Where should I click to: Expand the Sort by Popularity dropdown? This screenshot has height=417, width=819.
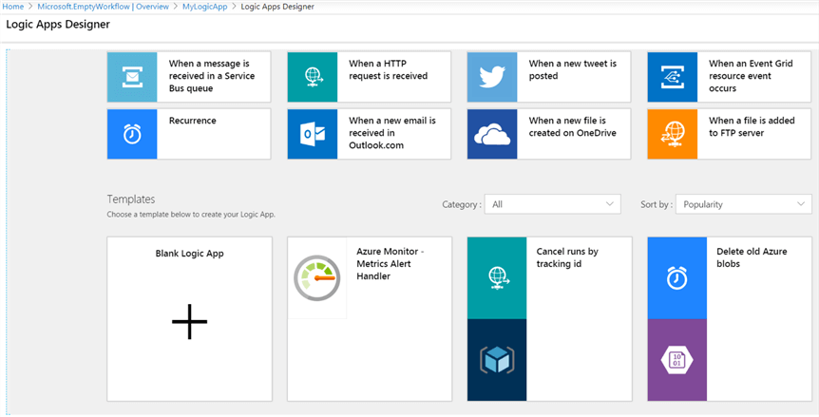coord(743,204)
